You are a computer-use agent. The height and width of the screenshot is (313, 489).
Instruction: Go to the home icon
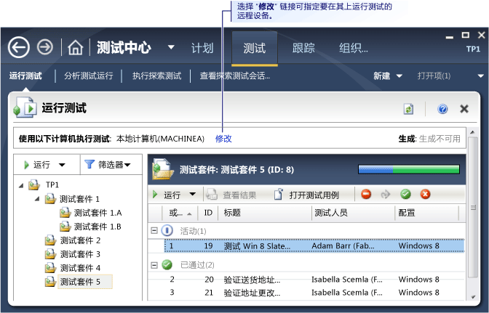76,48
